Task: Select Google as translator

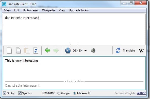Action: click(x=59, y=93)
